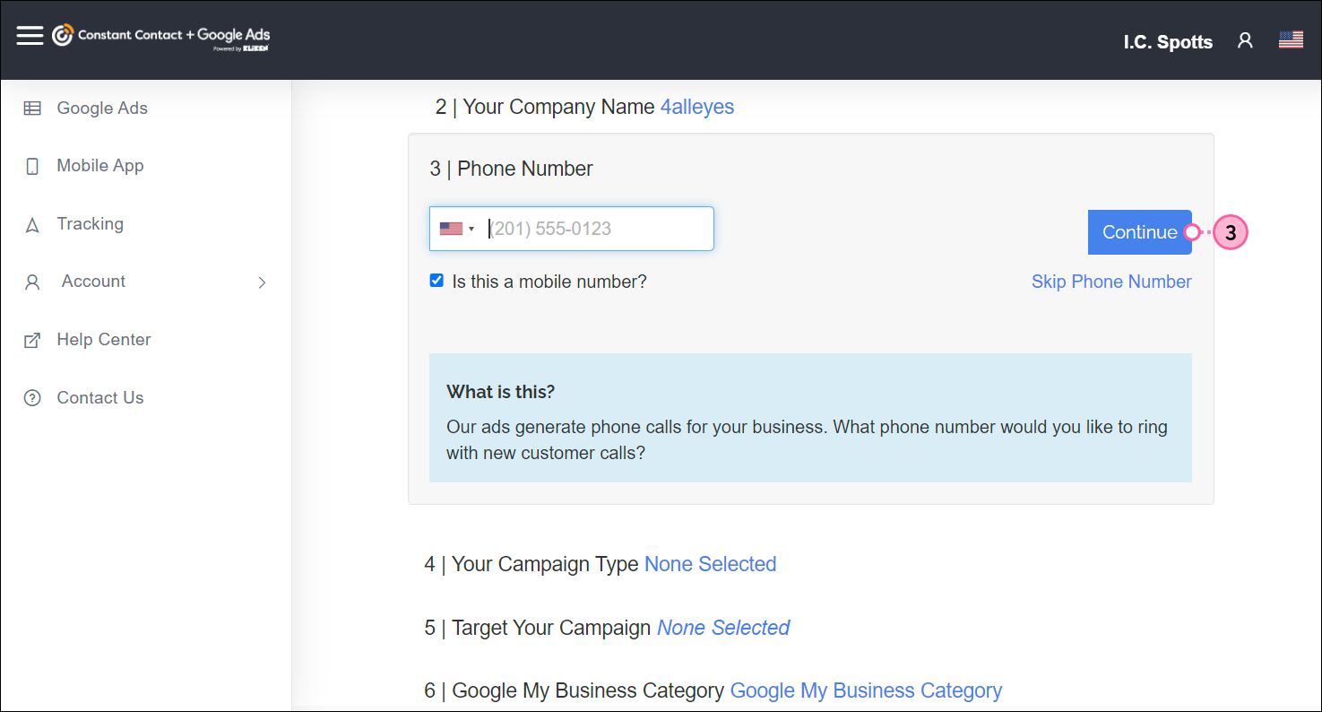Click the Tracking arrow icon
1322x712 pixels.
coord(32,225)
